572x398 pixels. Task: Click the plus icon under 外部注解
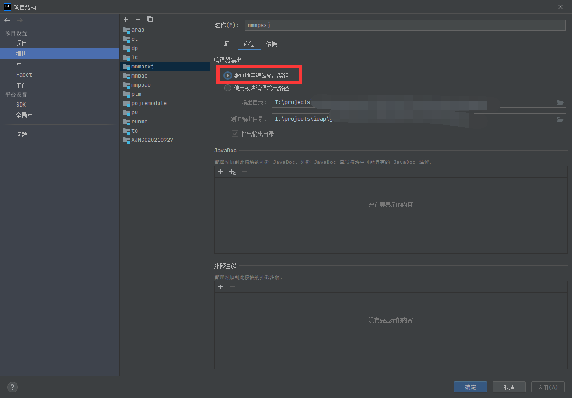coord(221,287)
